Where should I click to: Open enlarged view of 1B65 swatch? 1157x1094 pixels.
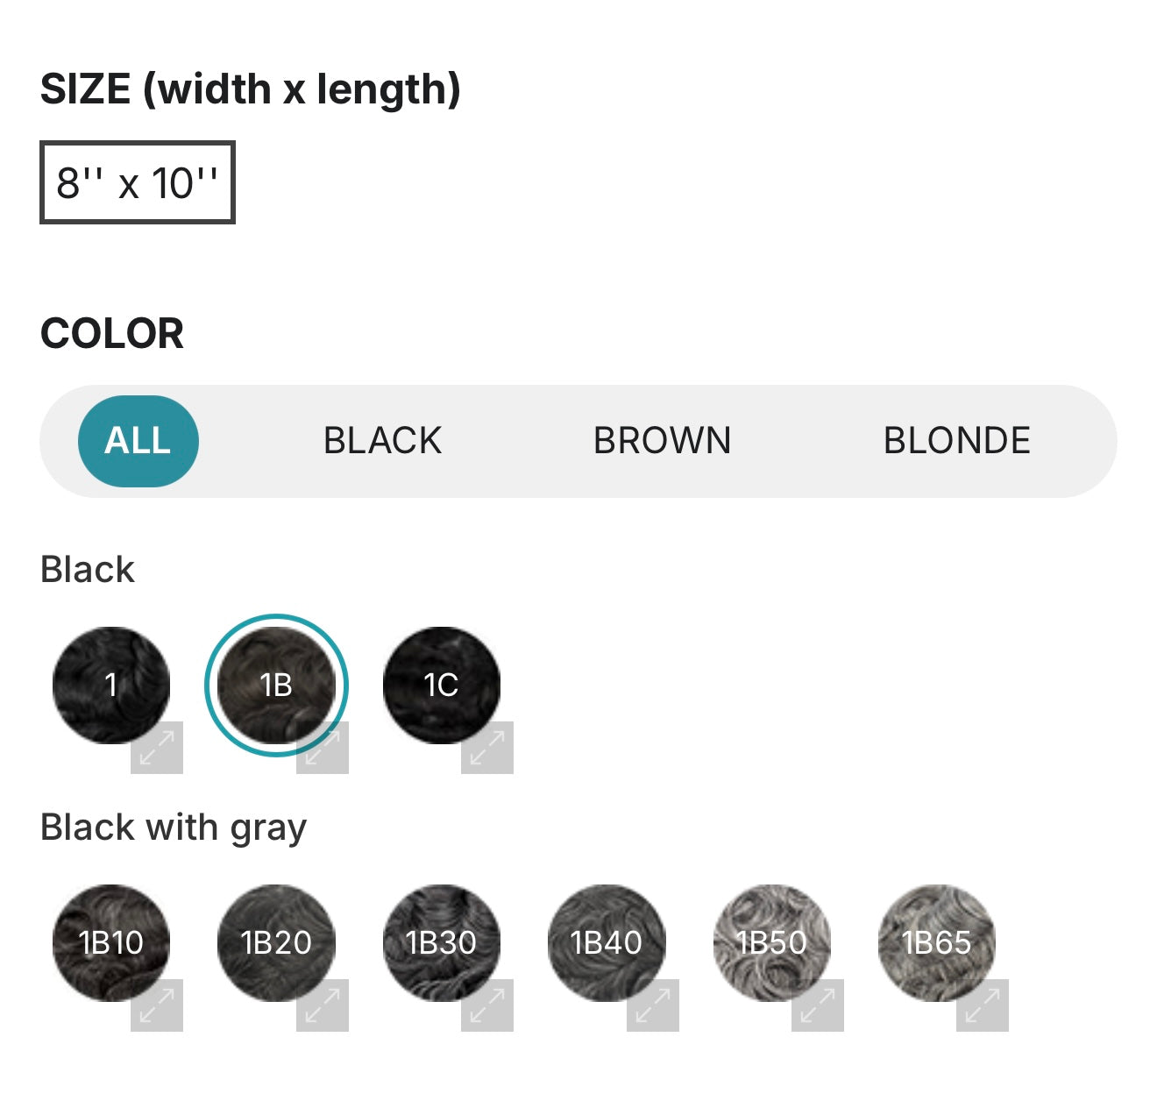(983, 1005)
